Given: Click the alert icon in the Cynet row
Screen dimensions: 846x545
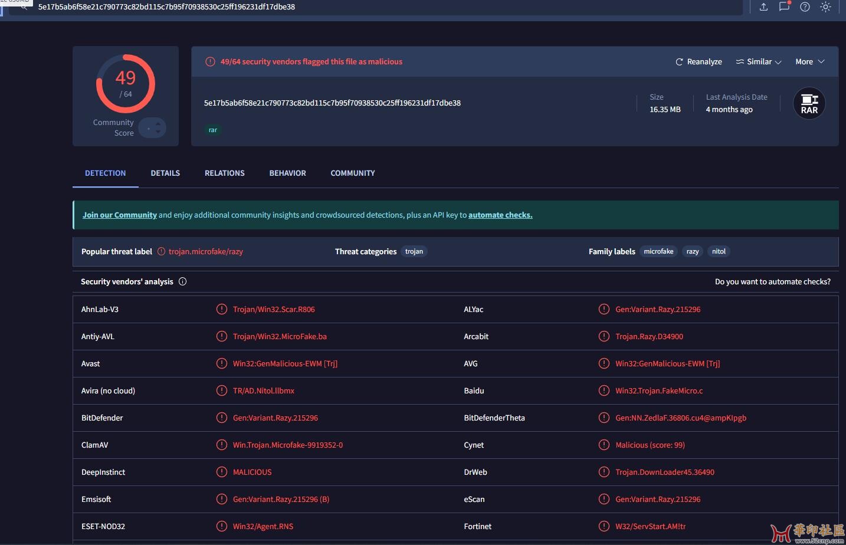Looking at the screenshot, I should [604, 445].
